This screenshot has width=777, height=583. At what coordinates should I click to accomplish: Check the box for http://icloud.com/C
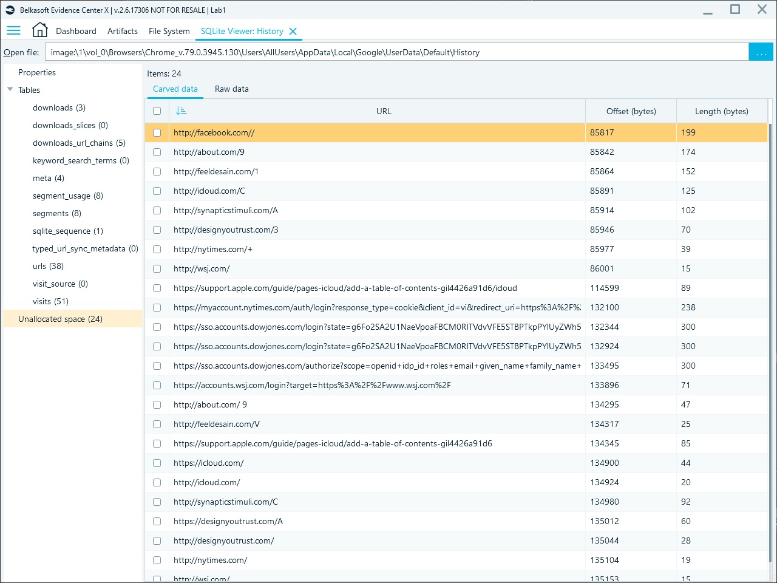click(x=157, y=191)
